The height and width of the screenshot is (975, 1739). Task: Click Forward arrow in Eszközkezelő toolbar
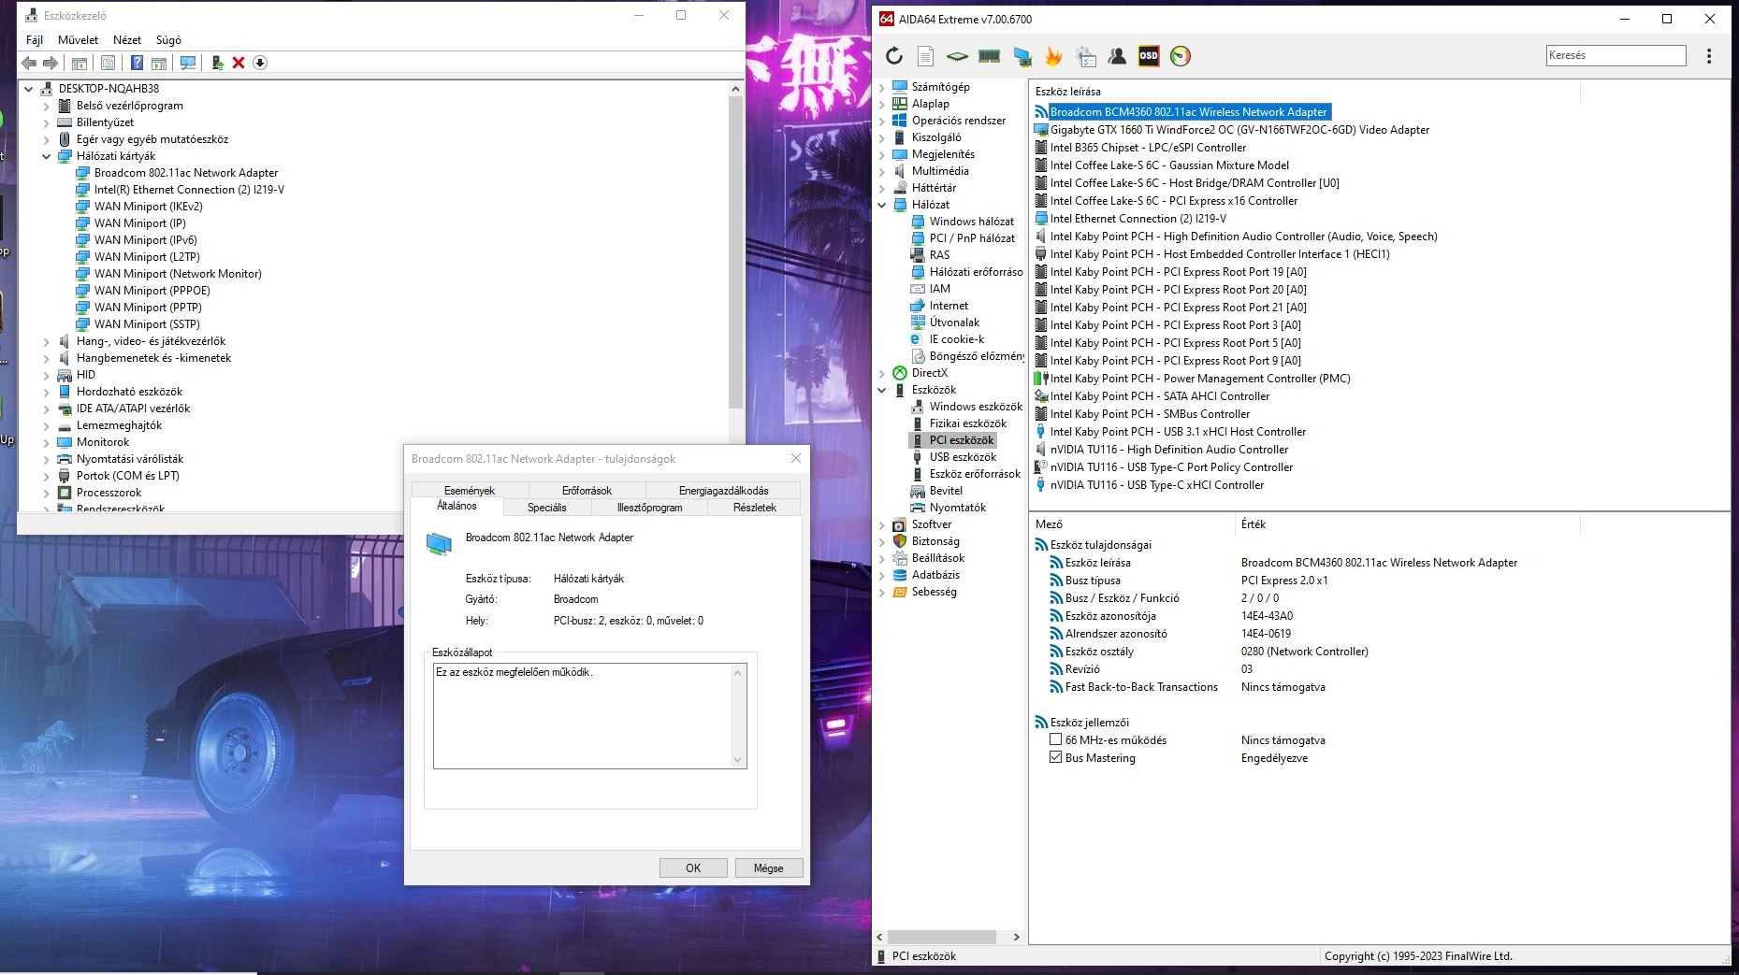[x=51, y=63]
